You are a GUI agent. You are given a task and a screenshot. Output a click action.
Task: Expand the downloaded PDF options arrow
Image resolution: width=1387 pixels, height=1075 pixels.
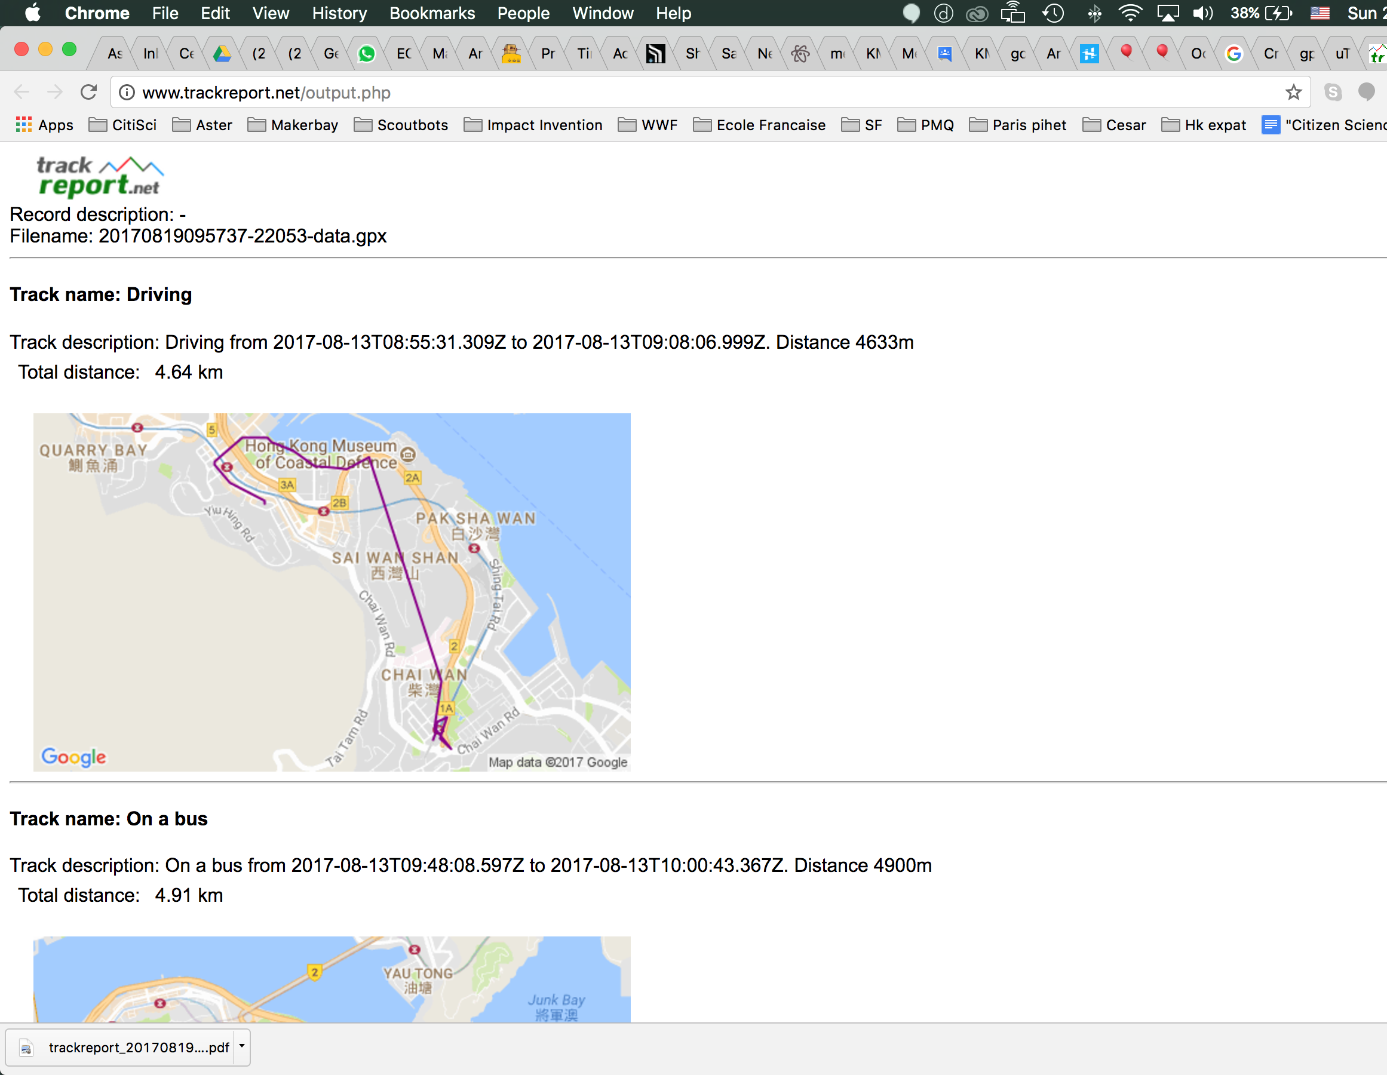click(x=242, y=1046)
